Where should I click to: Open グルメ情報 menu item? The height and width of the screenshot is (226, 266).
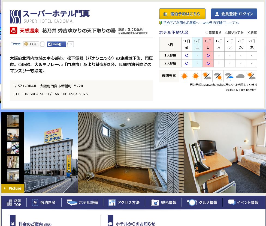pyautogui.click(x=202, y=203)
